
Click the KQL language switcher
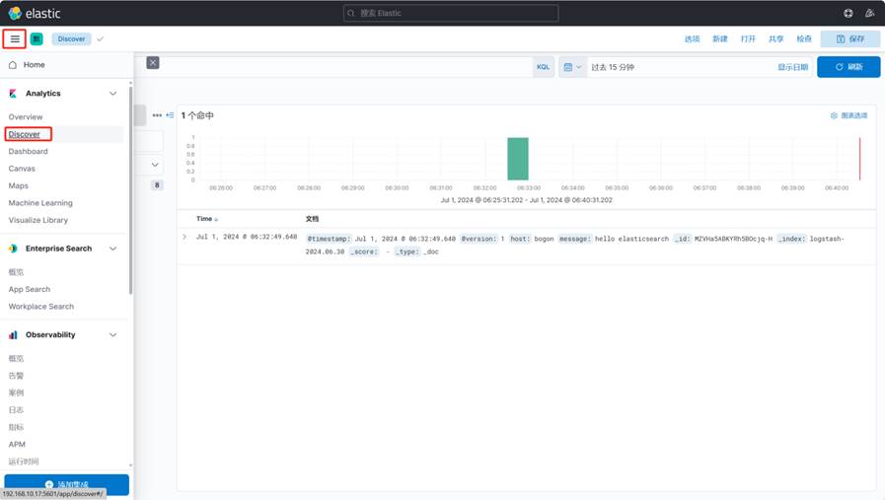click(543, 67)
